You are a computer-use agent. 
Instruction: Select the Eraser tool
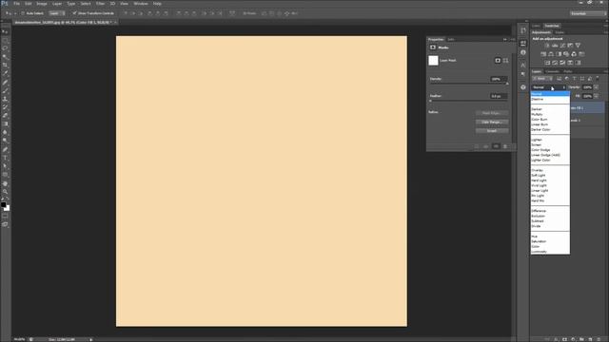click(5, 116)
